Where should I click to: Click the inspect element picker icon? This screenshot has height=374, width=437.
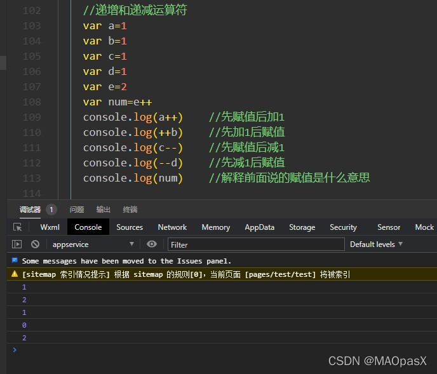coord(18,227)
